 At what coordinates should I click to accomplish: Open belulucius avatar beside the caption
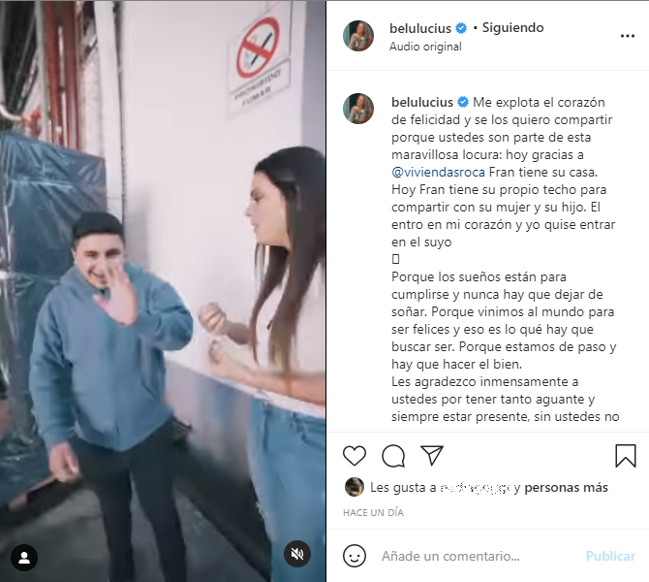coord(358,109)
